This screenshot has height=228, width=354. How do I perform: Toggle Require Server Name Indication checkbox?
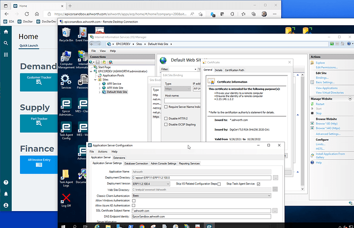[x=166, y=107]
